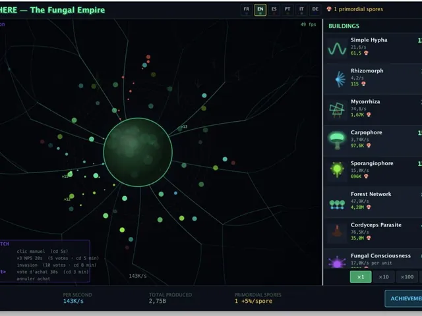Click 143K/s label below the planet
The width and height of the screenshot is (422, 316).
tap(138, 276)
